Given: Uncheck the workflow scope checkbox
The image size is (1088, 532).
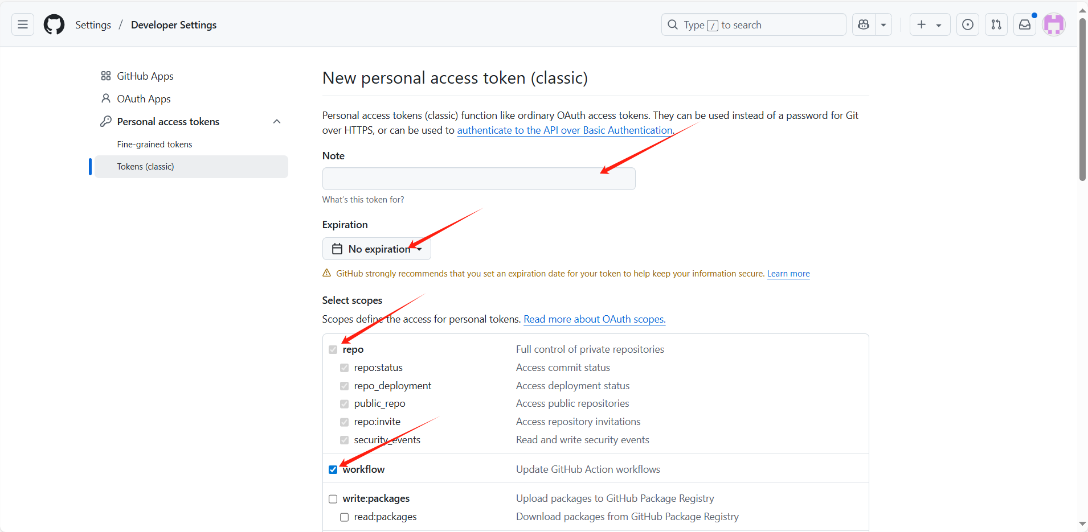Looking at the screenshot, I should tap(333, 469).
